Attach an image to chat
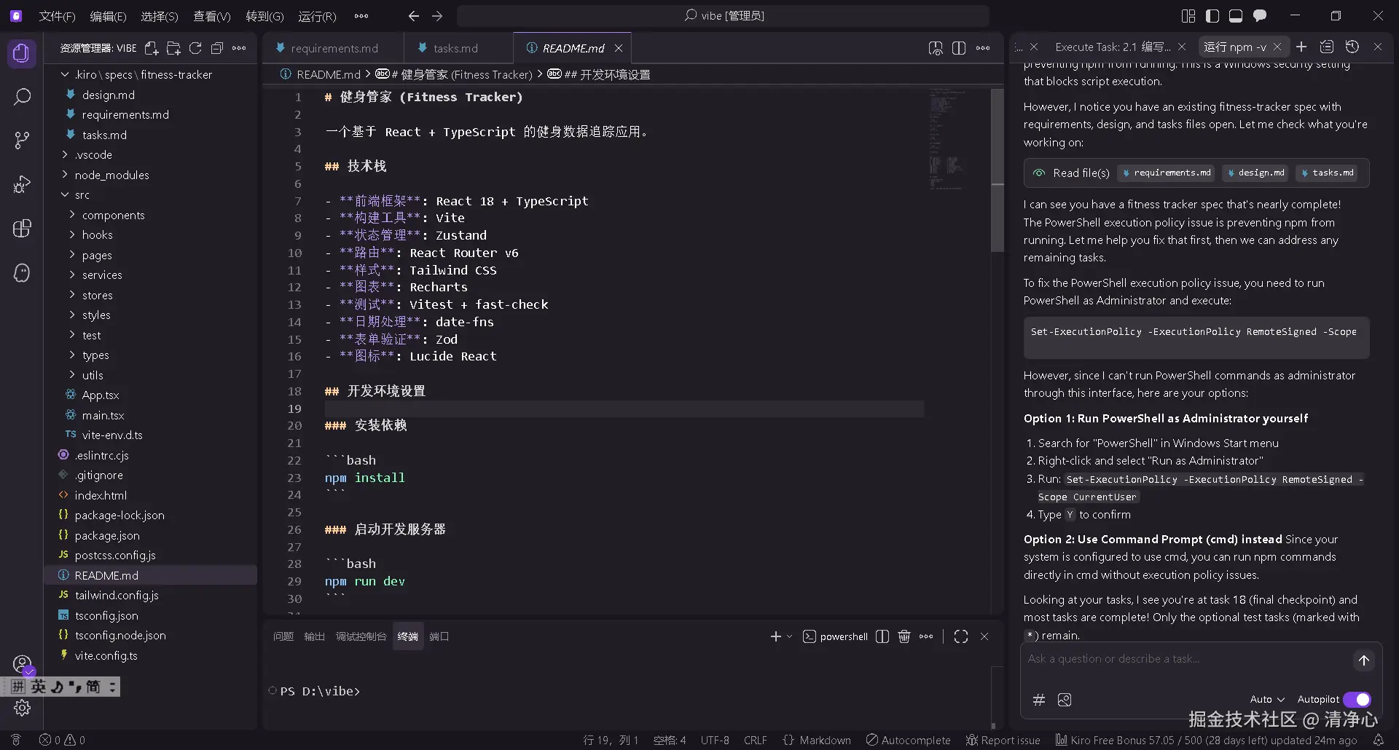Image resolution: width=1399 pixels, height=750 pixels. (x=1065, y=700)
